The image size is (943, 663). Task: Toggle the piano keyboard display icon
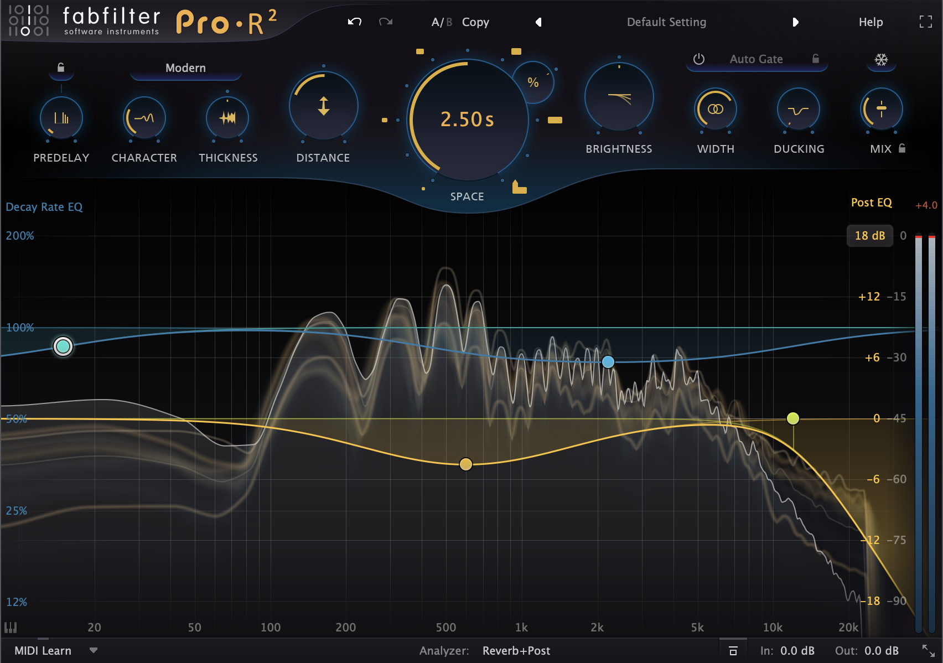click(11, 627)
